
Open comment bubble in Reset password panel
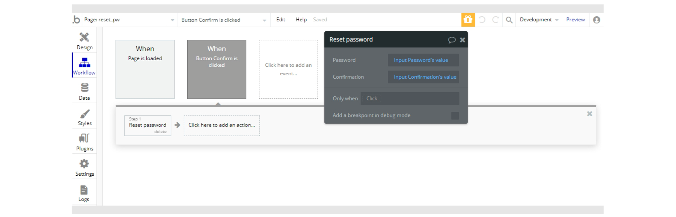pos(451,40)
